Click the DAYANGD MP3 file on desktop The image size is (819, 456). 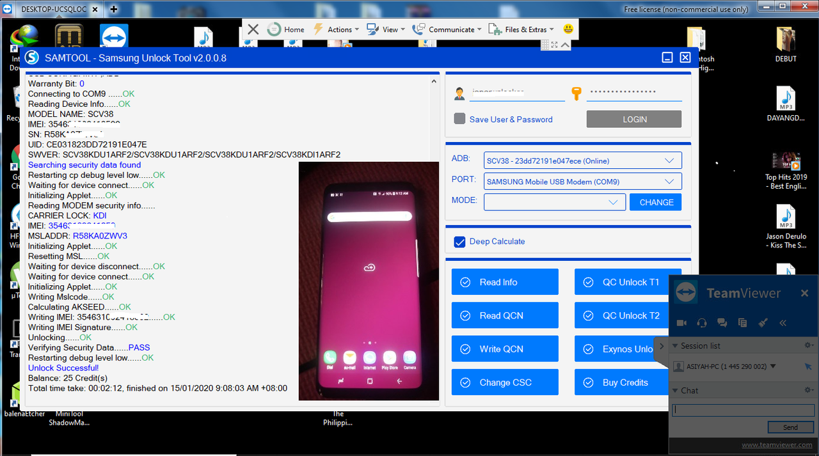pos(786,104)
